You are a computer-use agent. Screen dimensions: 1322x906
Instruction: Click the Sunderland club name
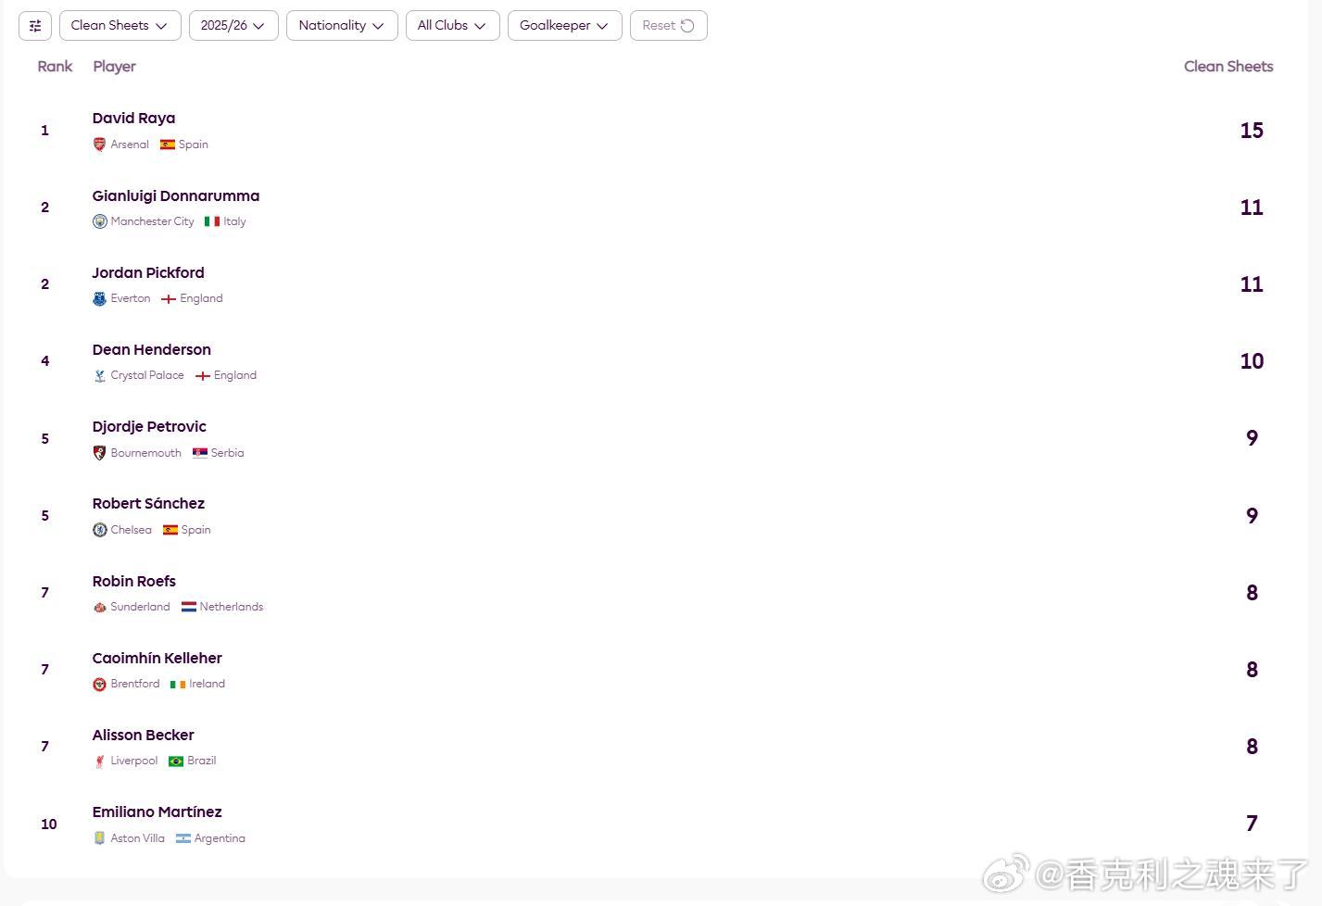pyautogui.click(x=140, y=607)
